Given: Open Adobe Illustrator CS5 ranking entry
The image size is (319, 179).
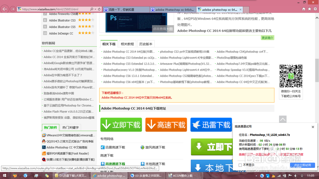Looking at the screenshot, I should pos(62,27).
